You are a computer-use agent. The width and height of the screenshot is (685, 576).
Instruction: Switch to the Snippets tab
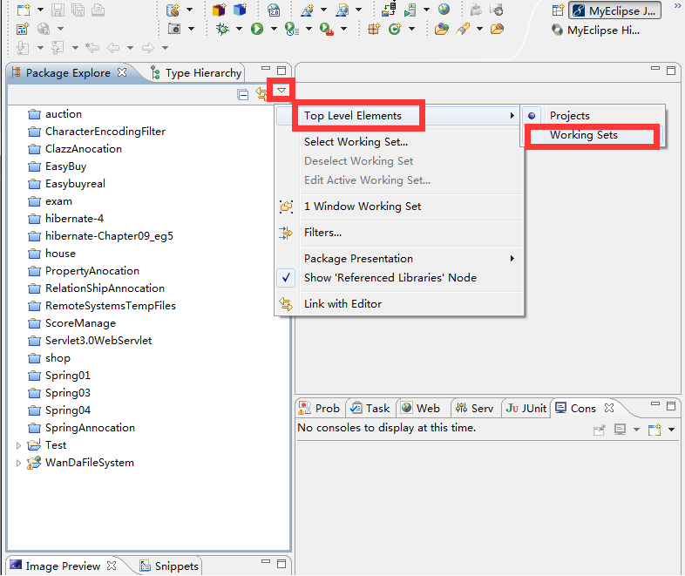pos(169,566)
